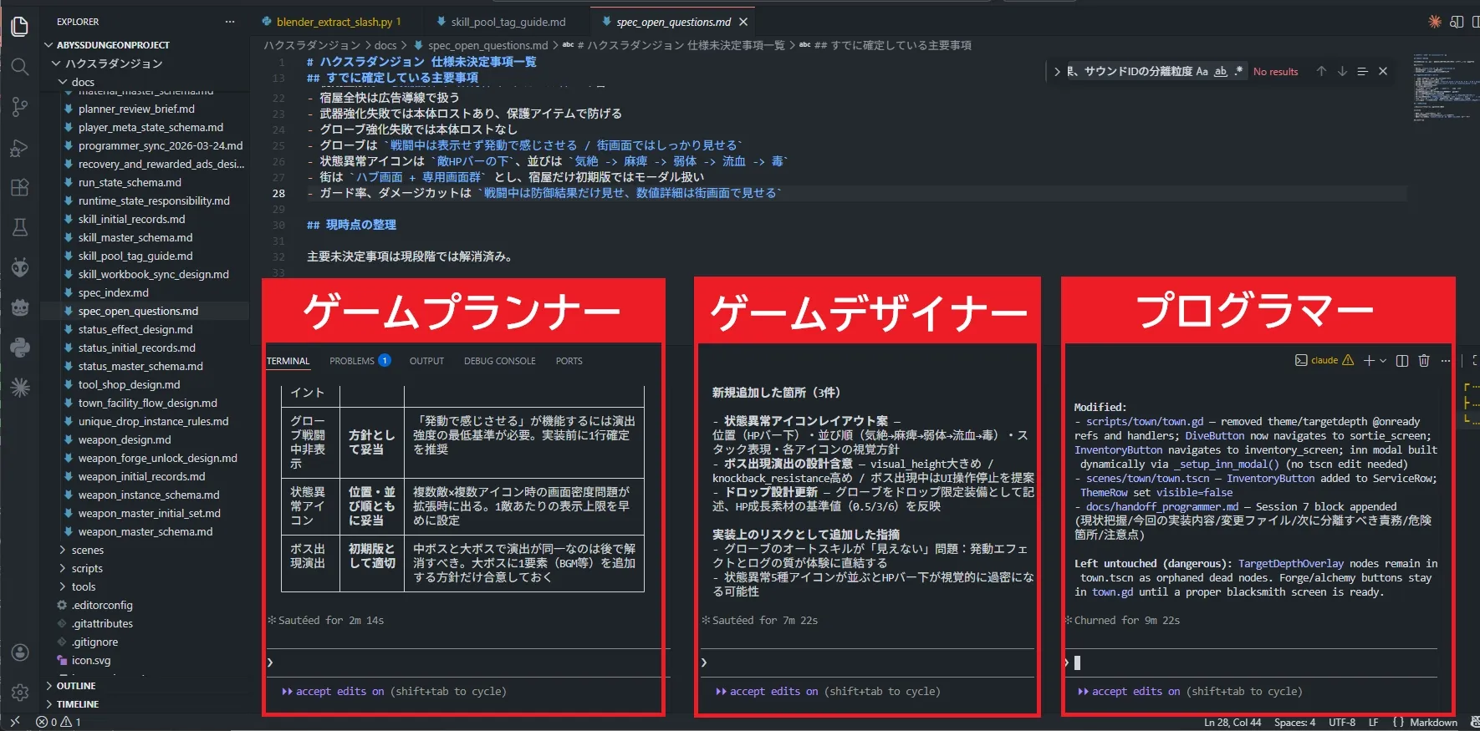Click the remote window indicator in status bar
Viewport: 1480px width, 731px height.
point(14,722)
